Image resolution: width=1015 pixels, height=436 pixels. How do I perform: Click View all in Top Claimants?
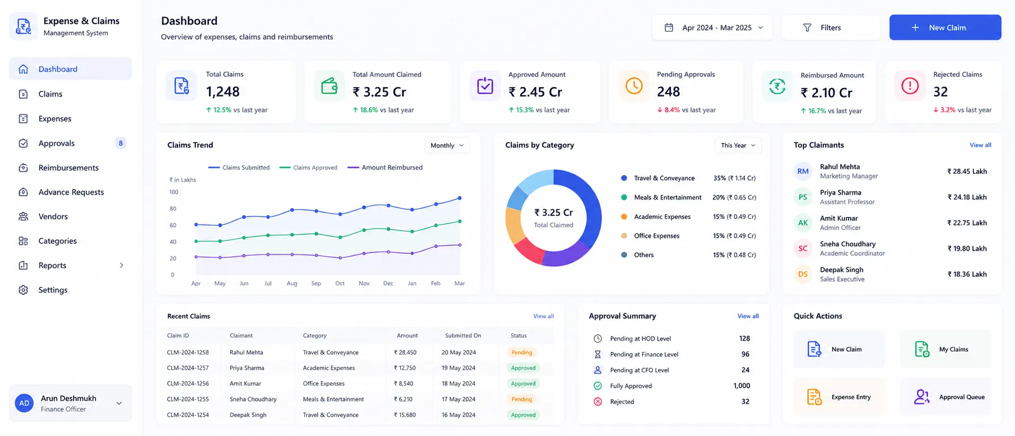point(980,145)
